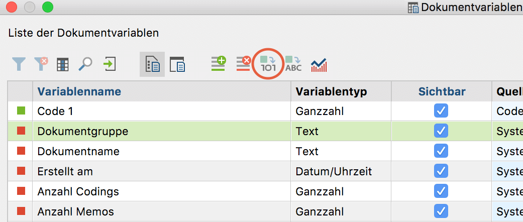Delete variable with red X icon
This screenshot has height=222, width=523.
(244, 63)
